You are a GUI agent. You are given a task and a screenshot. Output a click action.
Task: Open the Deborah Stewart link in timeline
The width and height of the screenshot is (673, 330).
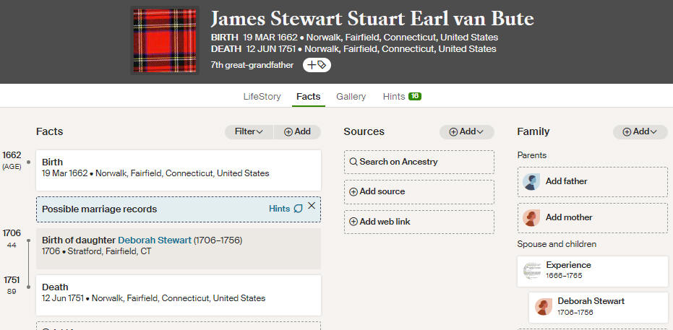tap(155, 240)
